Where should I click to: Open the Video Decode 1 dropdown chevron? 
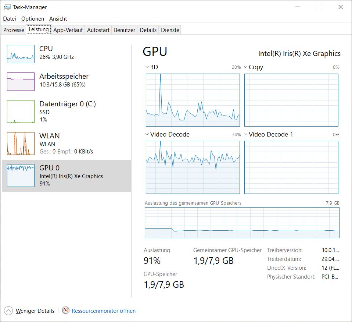[246, 134]
